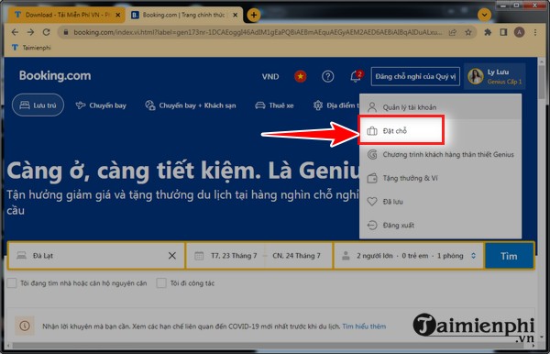This screenshot has height=354, width=550.
Task: Click the COVID-19 notice info icon
Action: pos(25,326)
